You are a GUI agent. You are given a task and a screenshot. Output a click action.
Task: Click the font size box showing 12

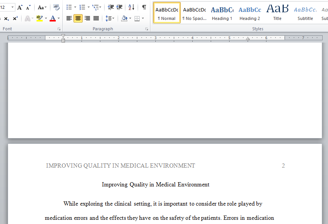5,8
